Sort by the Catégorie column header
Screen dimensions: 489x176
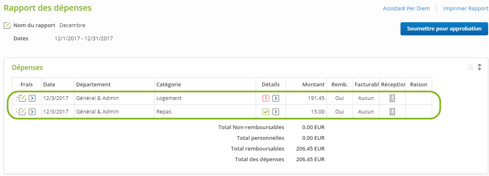tap(169, 85)
